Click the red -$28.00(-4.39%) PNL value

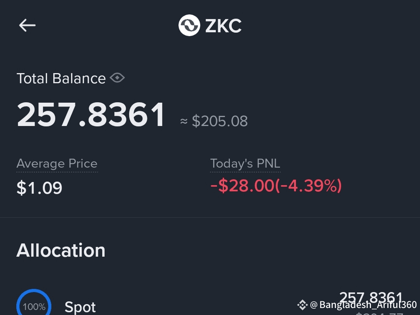pos(276,185)
